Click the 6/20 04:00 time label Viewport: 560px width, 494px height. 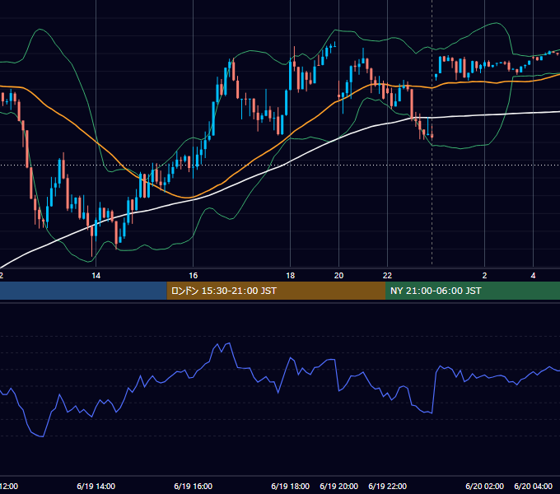tap(533, 487)
